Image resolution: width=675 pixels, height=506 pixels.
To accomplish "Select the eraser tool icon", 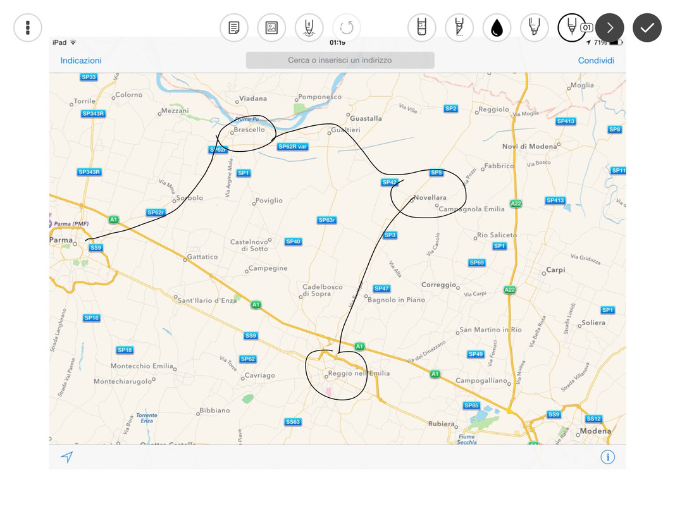I will coord(421,28).
